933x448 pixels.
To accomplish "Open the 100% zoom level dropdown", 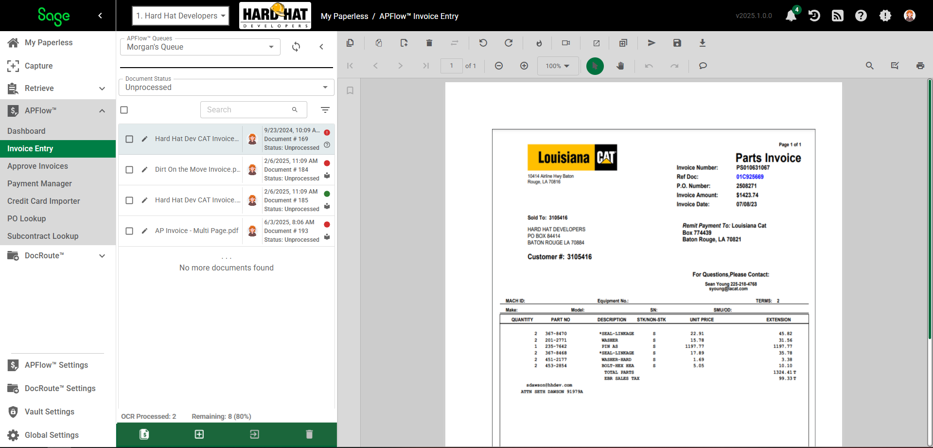I will point(558,66).
